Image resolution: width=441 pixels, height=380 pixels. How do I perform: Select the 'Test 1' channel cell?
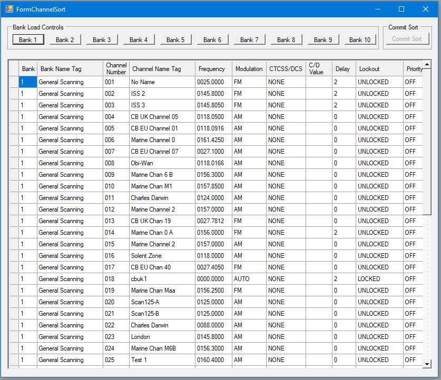point(162,360)
